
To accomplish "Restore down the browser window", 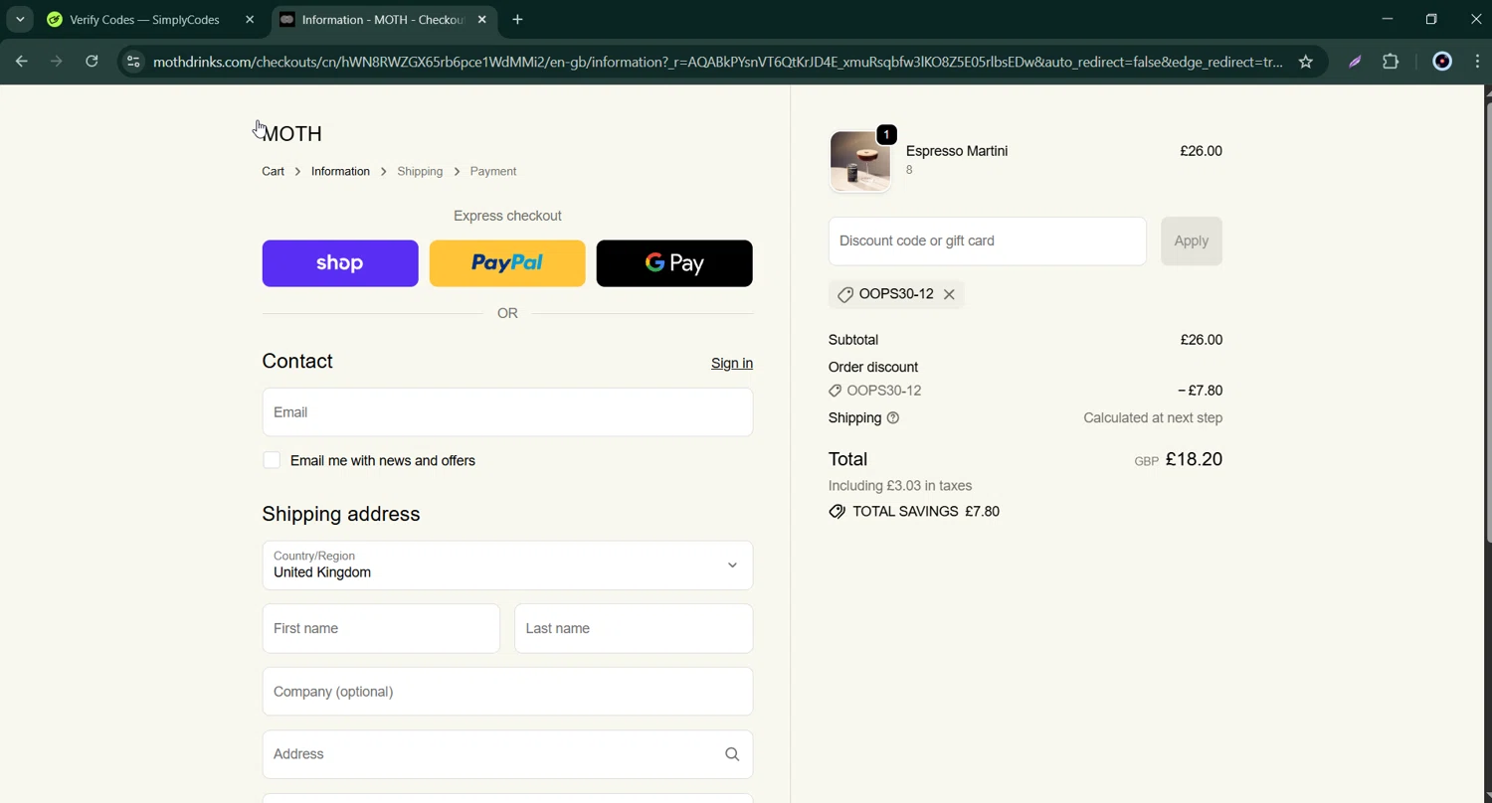I will [x=1431, y=19].
